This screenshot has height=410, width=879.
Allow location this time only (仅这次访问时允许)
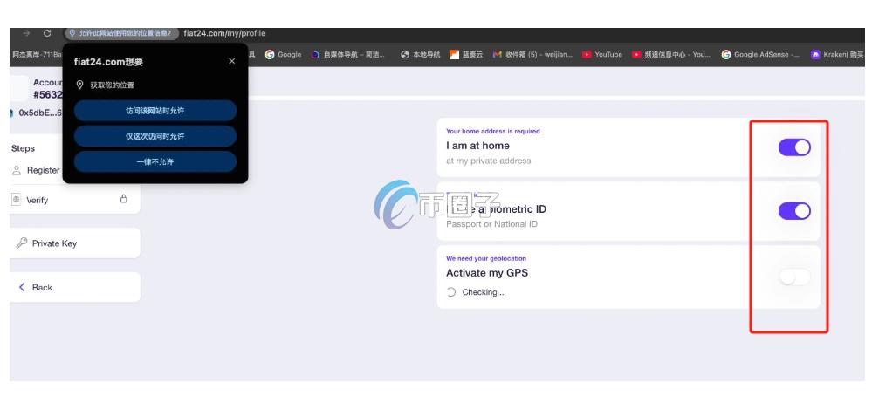(x=155, y=136)
